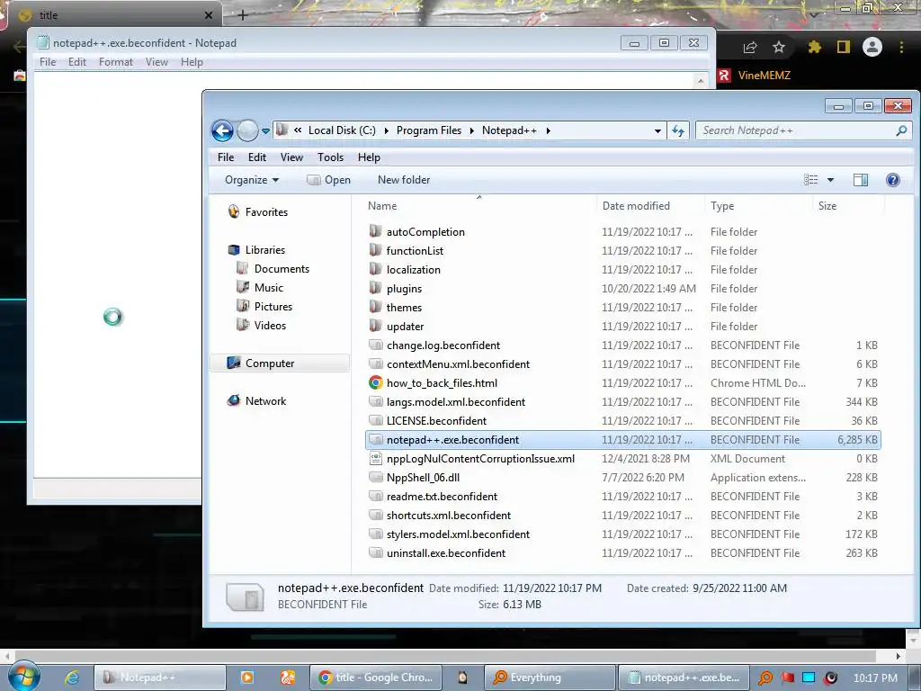
Task: Select LICENSE.beconfident file
Action: tap(436, 421)
